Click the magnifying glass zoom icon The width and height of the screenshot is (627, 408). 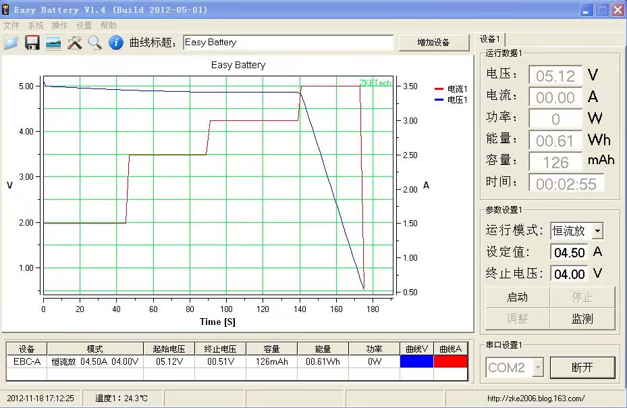click(x=95, y=43)
